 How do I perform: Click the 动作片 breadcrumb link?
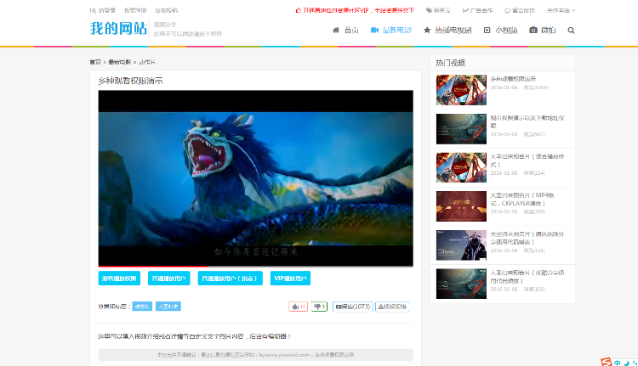tap(147, 62)
